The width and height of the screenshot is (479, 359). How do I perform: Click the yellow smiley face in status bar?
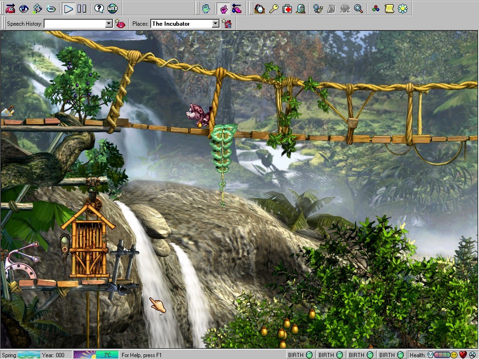click(454, 355)
